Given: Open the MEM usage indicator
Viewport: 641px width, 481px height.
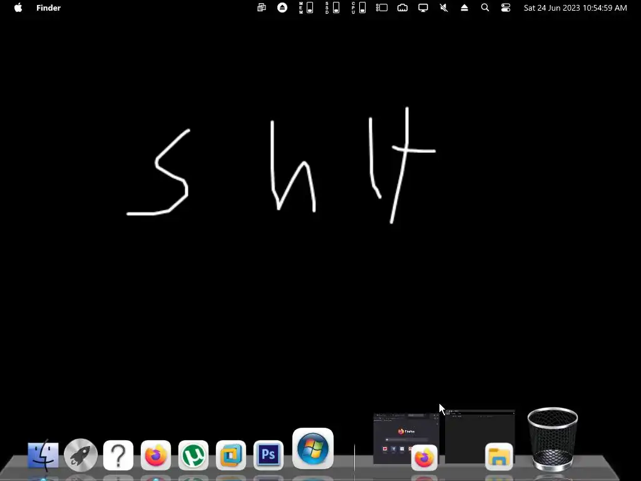Looking at the screenshot, I should (306, 8).
